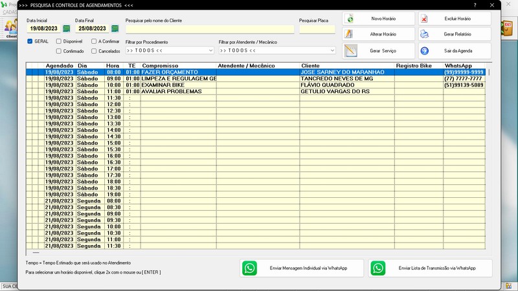Click the table vertical scrollbar thumb
518x291 pixels.
489,72
